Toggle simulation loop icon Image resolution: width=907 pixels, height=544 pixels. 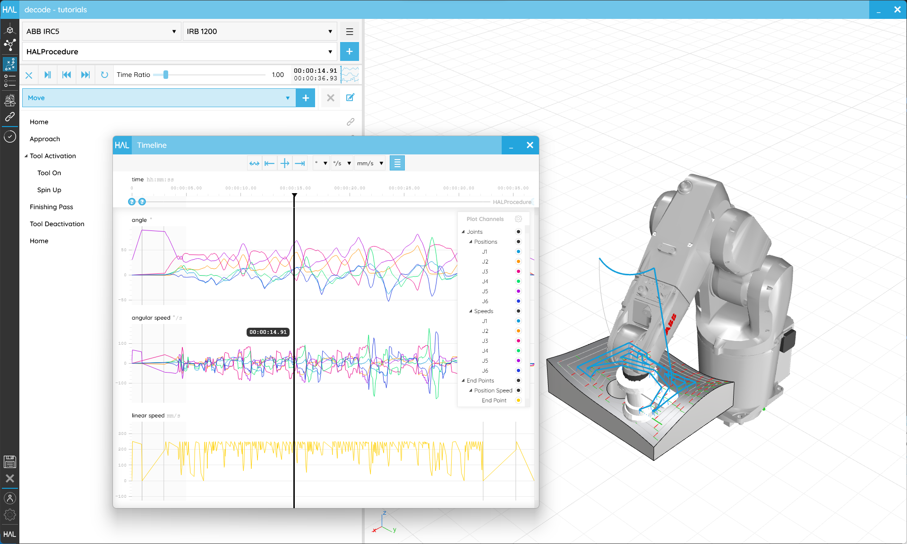(x=104, y=75)
